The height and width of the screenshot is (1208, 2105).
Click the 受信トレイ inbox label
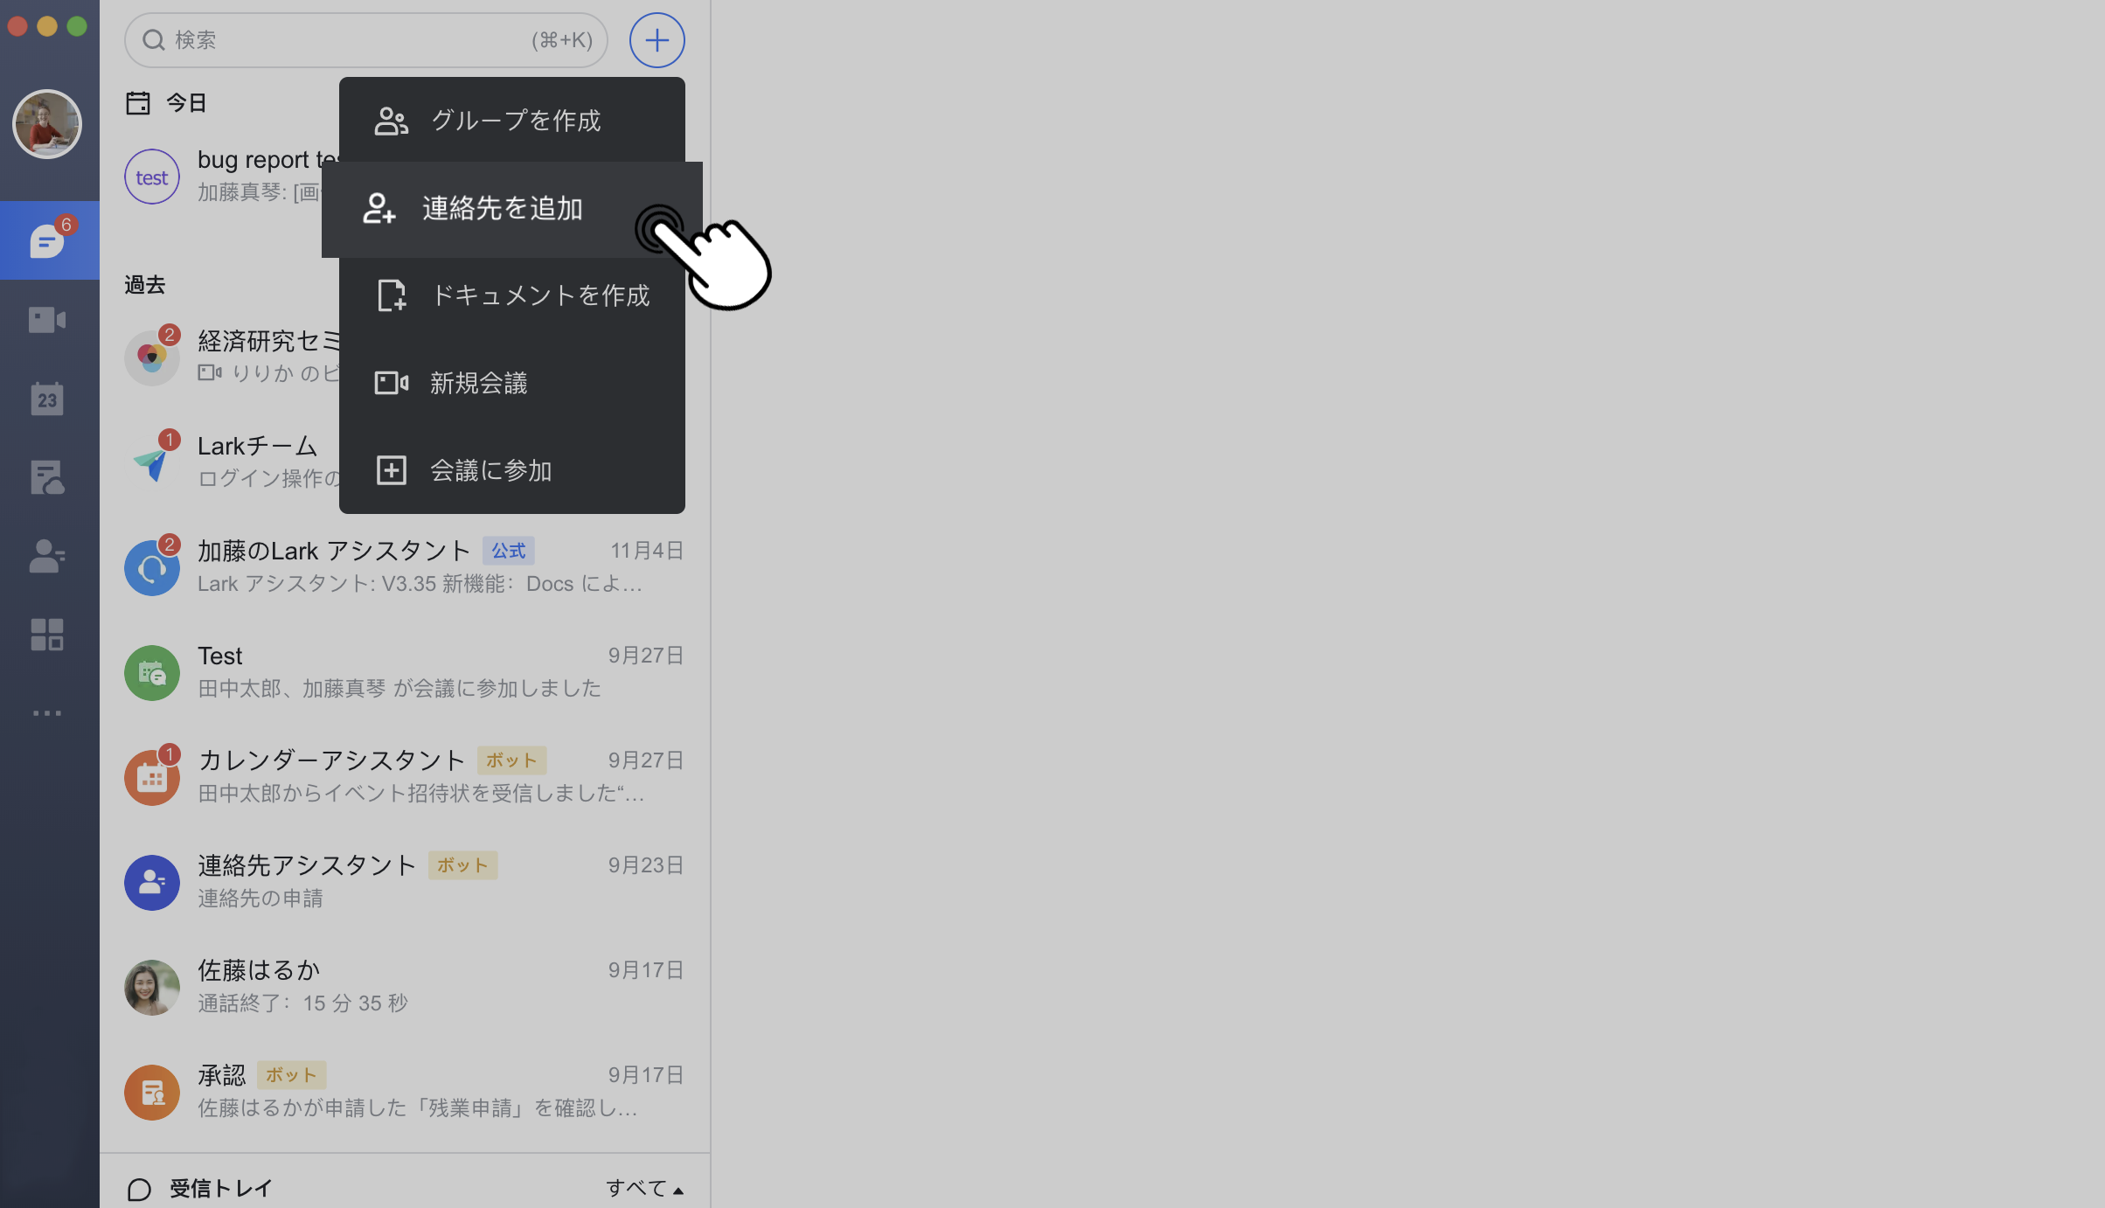[219, 1188]
